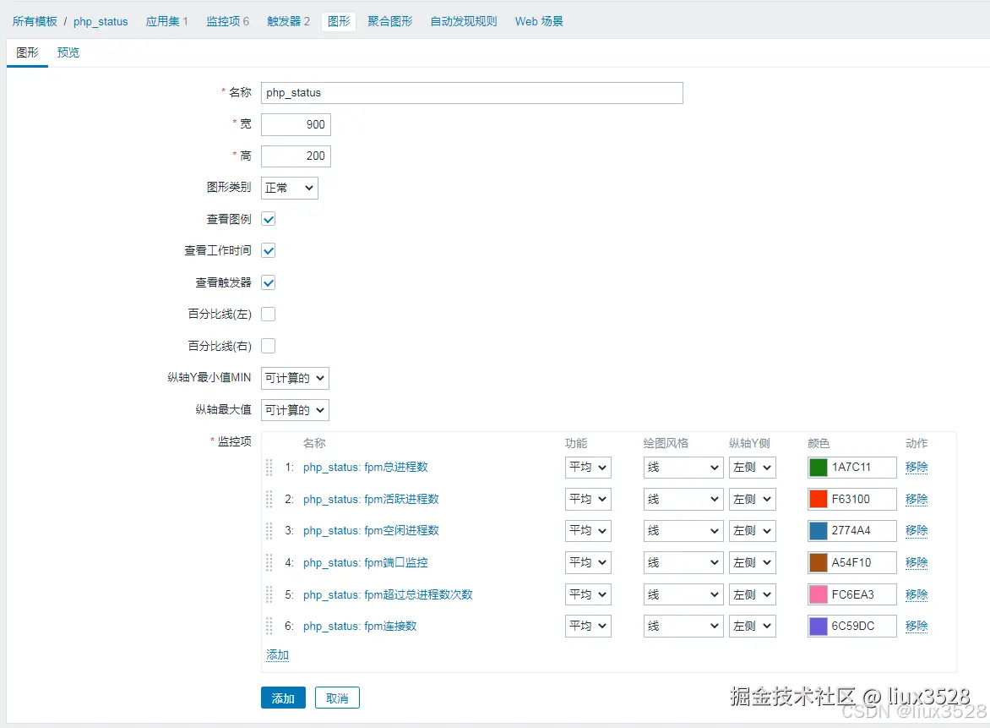This screenshot has height=728, width=990.
Task: Enable the 百分比线(右) option
Action: pos(268,345)
